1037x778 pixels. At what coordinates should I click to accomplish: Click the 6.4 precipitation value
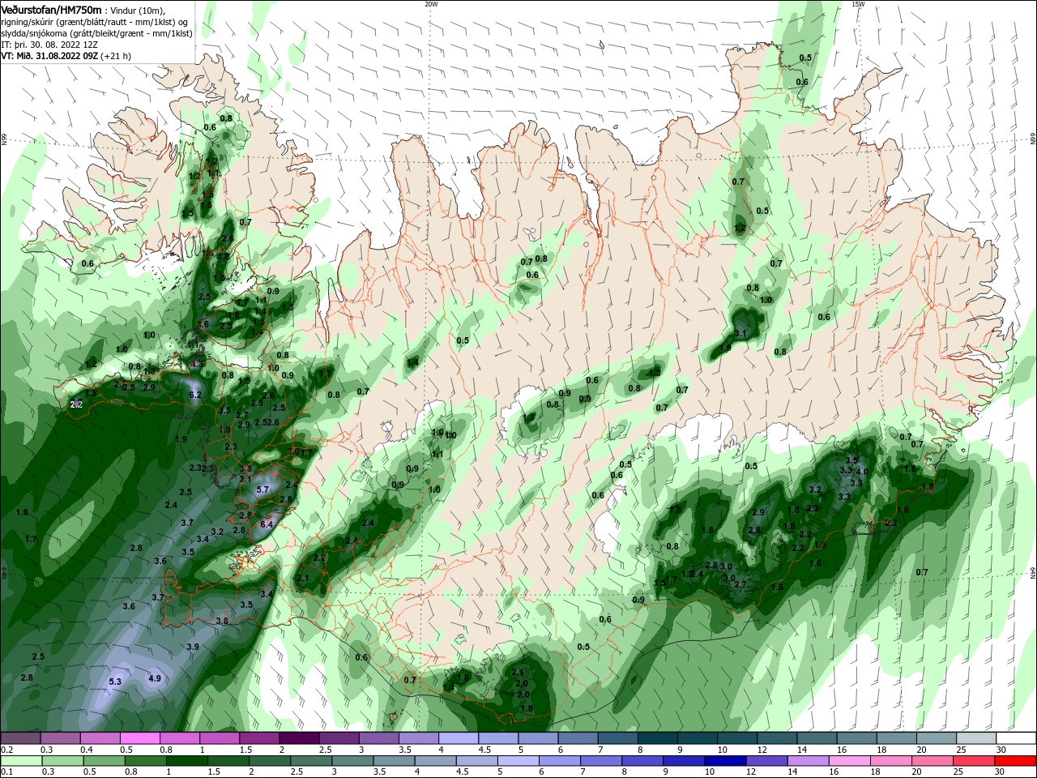tap(267, 524)
